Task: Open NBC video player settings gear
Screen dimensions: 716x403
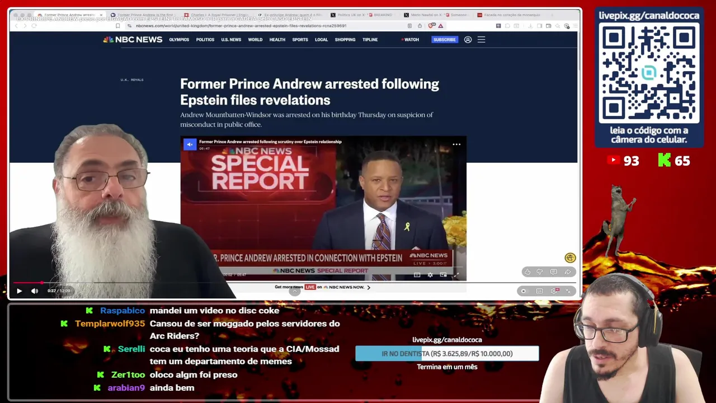Action: (x=430, y=275)
